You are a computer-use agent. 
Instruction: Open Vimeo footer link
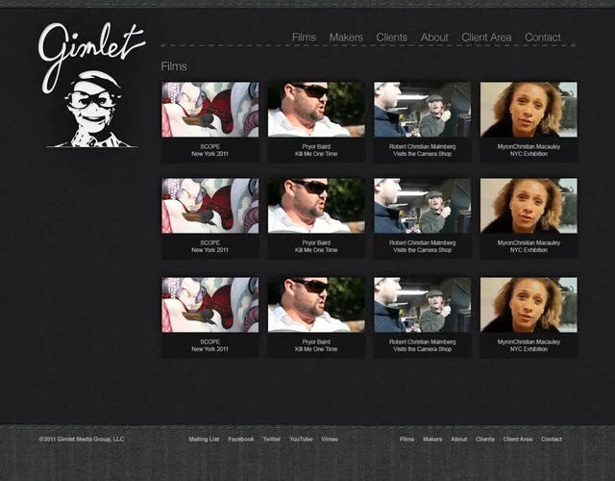tap(330, 439)
